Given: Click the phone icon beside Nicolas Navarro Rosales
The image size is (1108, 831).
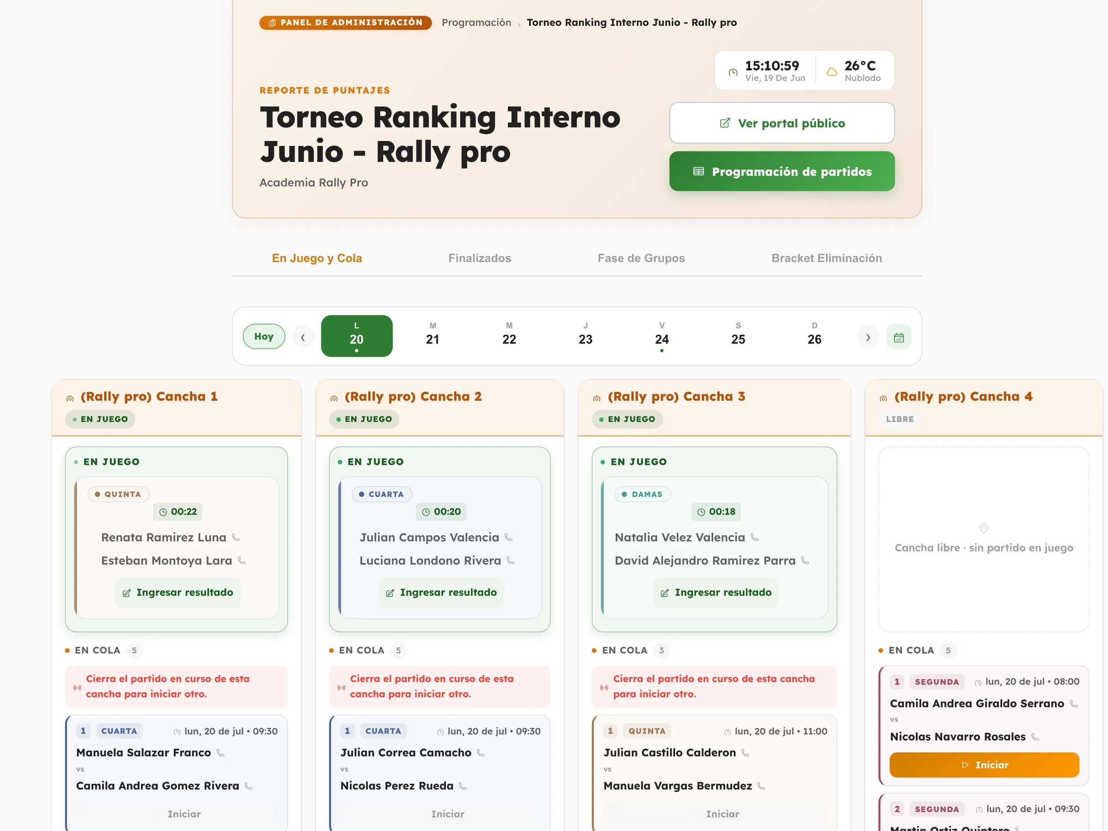Looking at the screenshot, I should tap(1036, 737).
